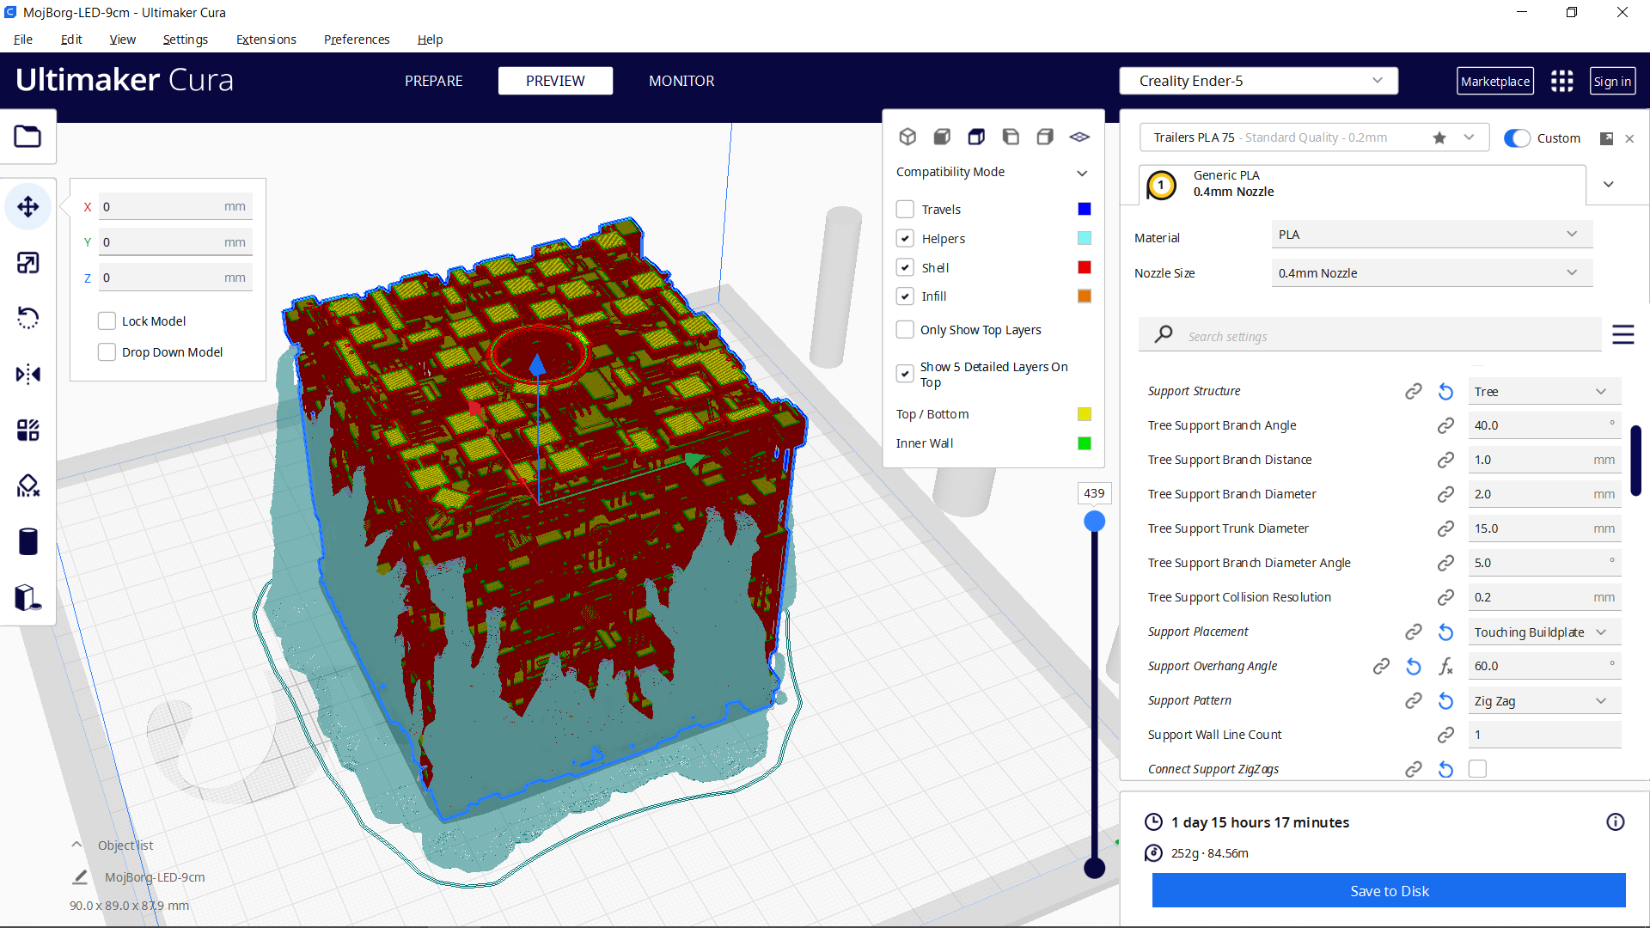Viewport: 1650px width, 928px height.
Task: Open a file with the folder icon
Action: [28, 136]
